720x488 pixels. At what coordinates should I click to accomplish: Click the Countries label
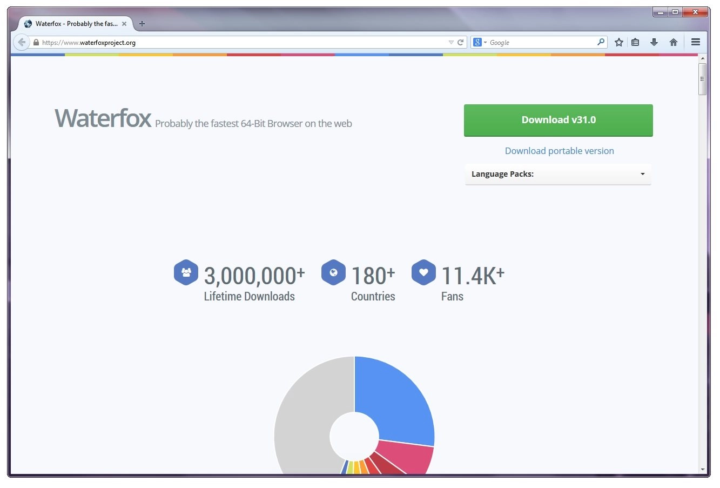pos(373,296)
